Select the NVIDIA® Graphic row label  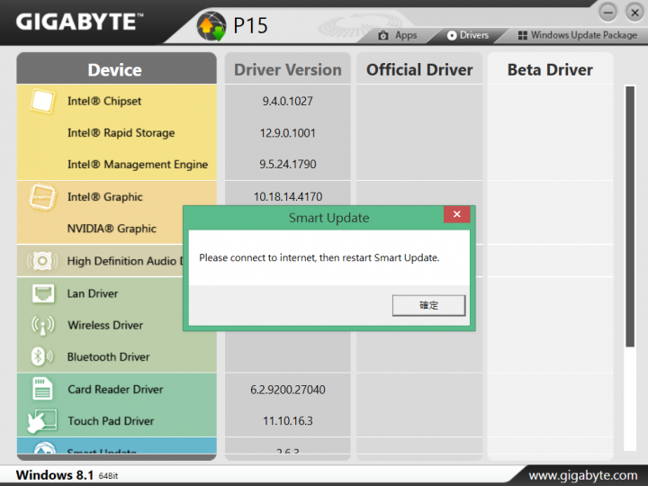pos(112,229)
